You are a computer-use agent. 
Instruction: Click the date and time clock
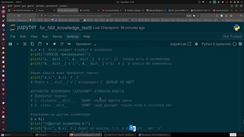tap(125, 2)
